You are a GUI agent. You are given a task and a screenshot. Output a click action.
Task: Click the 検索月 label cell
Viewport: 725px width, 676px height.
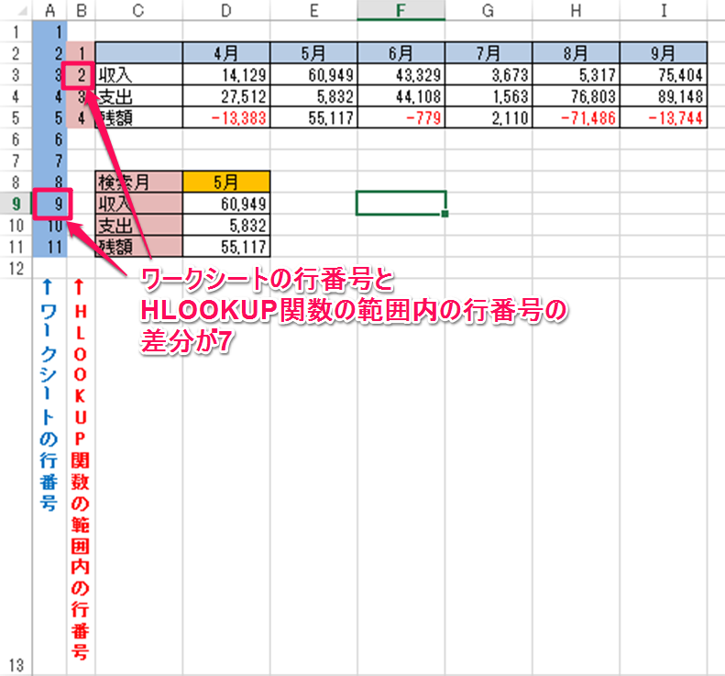[x=138, y=182]
